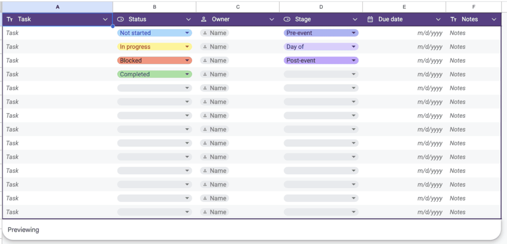This screenshot has width=507, height=244.
Task: Click the Notes cell in the Completed row
Action: pyautogui.click(x=474, y=74)
